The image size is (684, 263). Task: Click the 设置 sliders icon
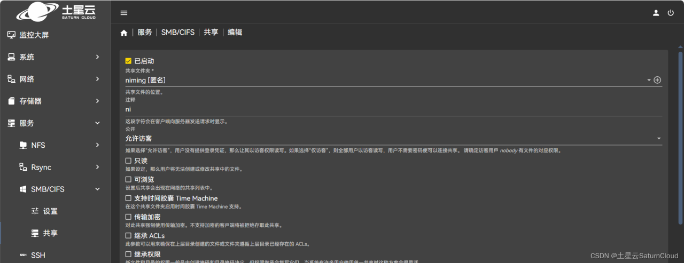pos(35,211)
